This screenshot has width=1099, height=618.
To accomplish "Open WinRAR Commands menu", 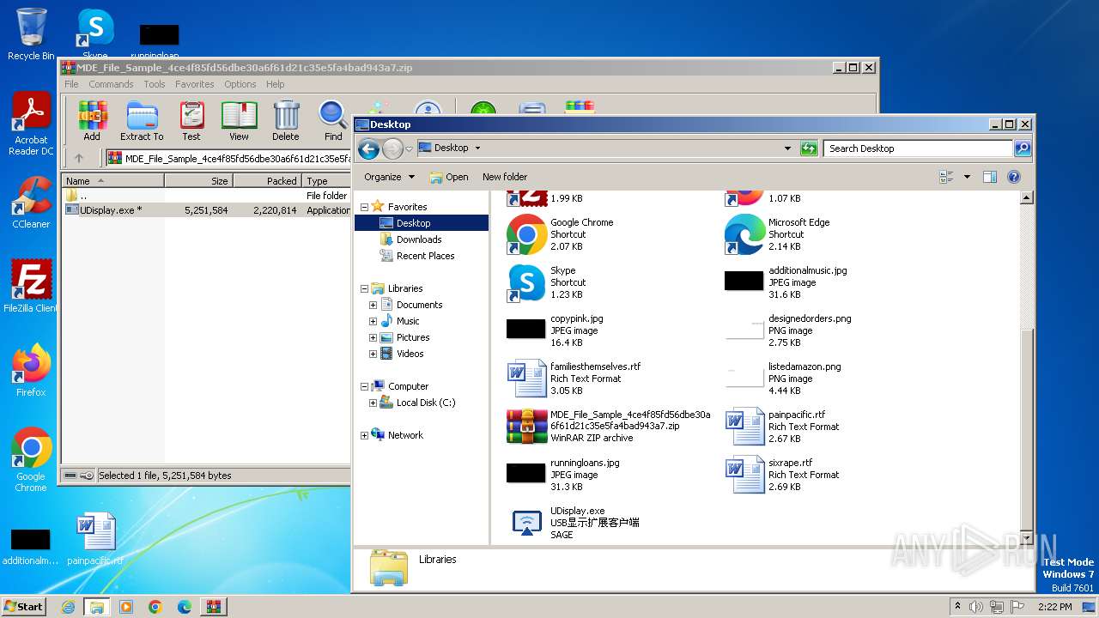I will click(x=111, y=84).
